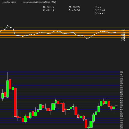This screenshot has width=129, height=129.
Task: Click the 461 price axis label
Action: (x=121, y=102)
